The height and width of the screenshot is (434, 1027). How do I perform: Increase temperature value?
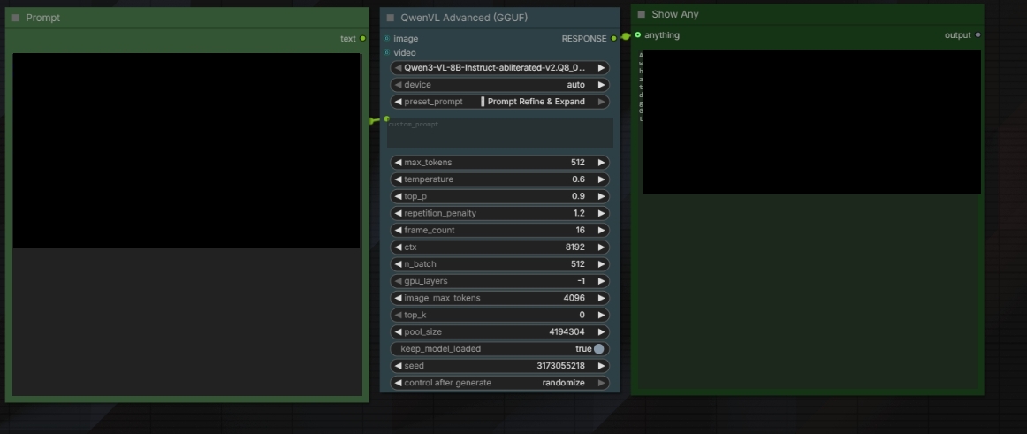(601, 179)
